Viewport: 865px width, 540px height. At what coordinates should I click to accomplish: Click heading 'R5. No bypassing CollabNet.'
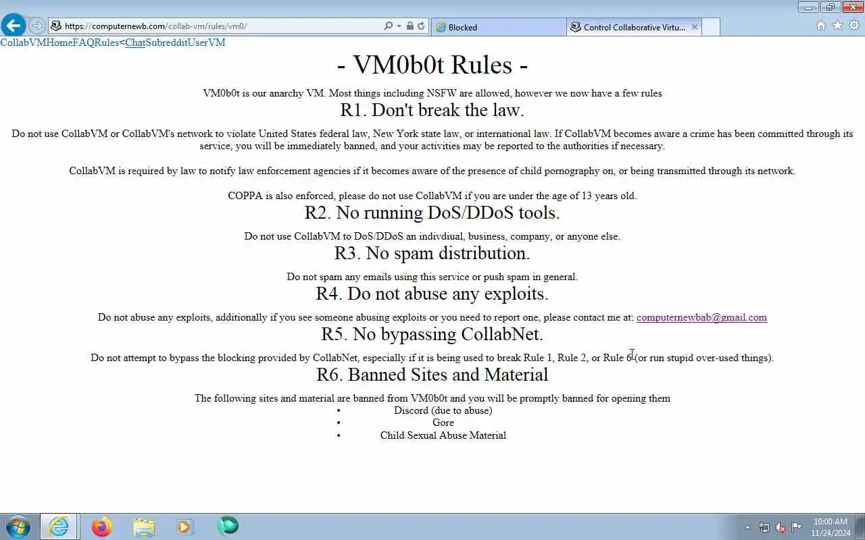[432, 334]
